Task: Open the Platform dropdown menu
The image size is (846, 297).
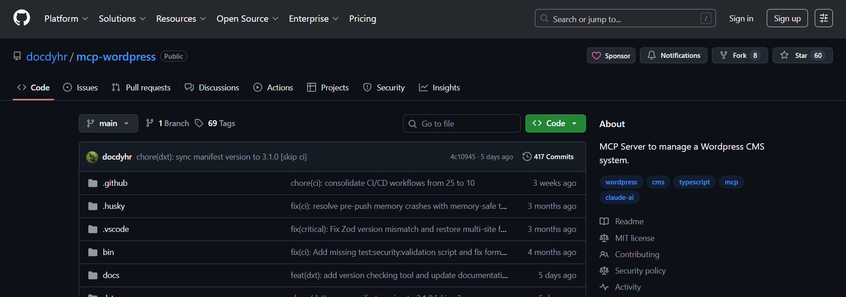Action: click(66, 19)
